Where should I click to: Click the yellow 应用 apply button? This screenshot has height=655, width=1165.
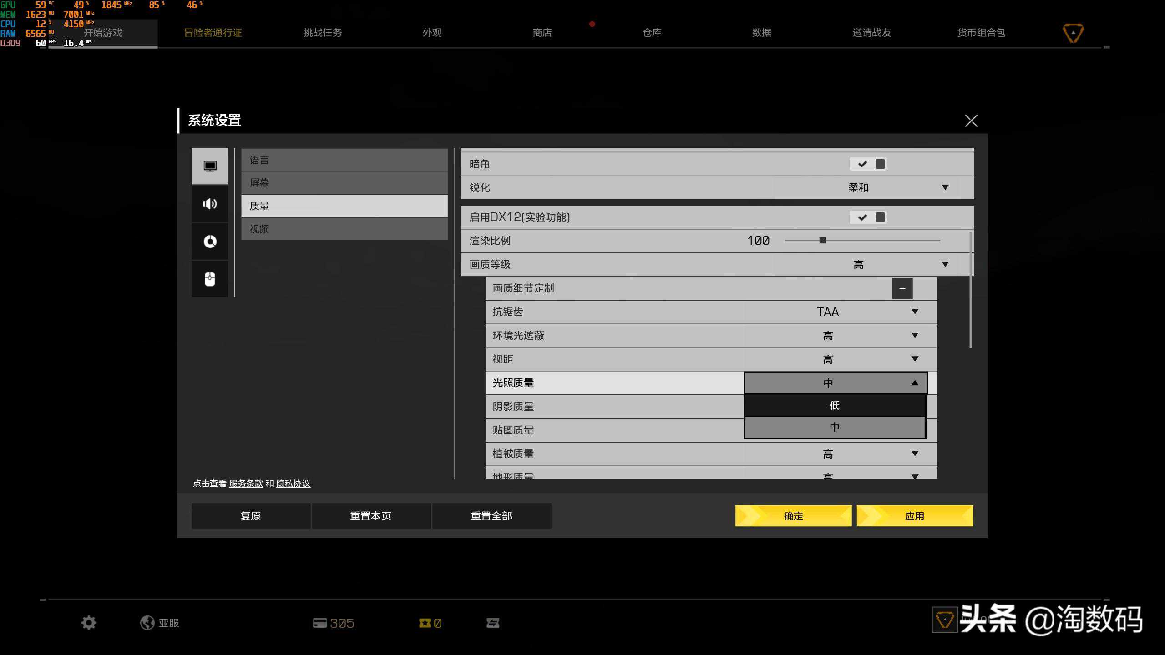point(914,516)
